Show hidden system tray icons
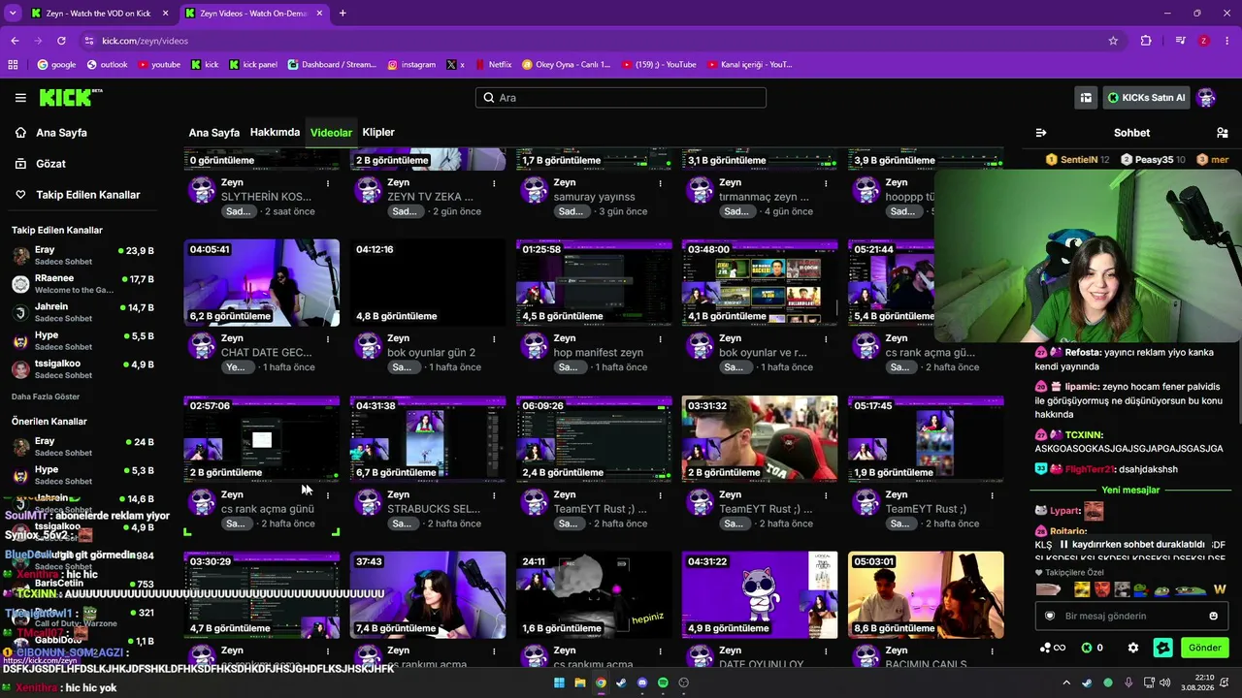Viewport: 1242px width, 698px height. (x=1065, y=682)
